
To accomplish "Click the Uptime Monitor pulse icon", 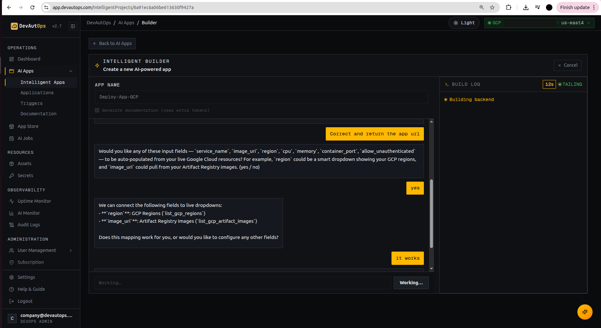I will coord(12,201).
